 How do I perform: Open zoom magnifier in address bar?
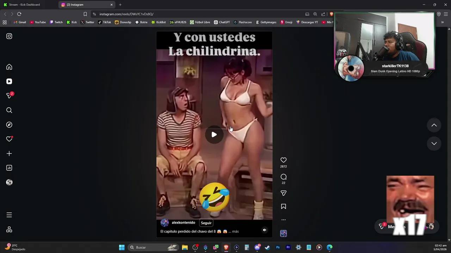pyautogui.click(x=315, y=14)
